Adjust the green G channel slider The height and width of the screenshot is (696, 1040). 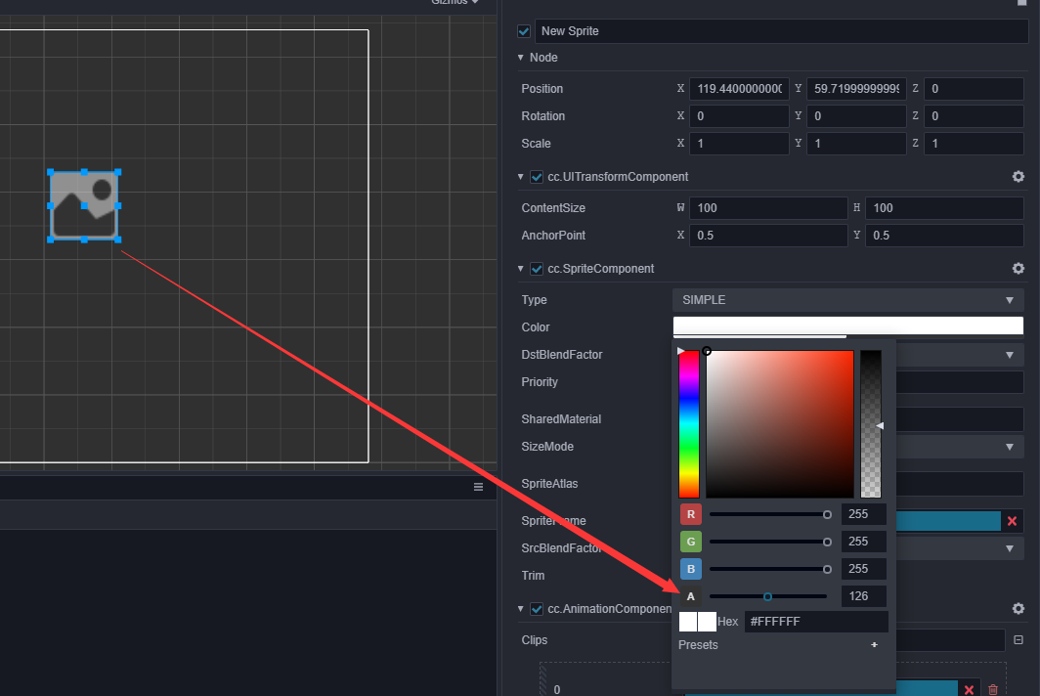pyautogui.click(x=768, y=542)
